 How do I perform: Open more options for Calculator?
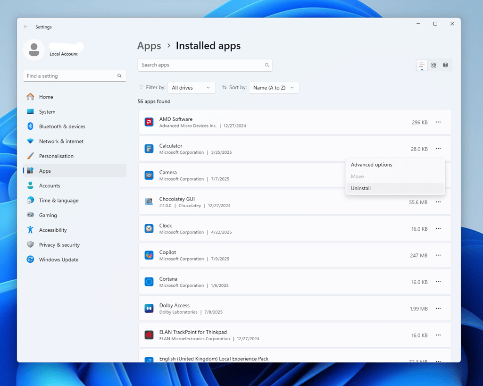pos(438,149)
